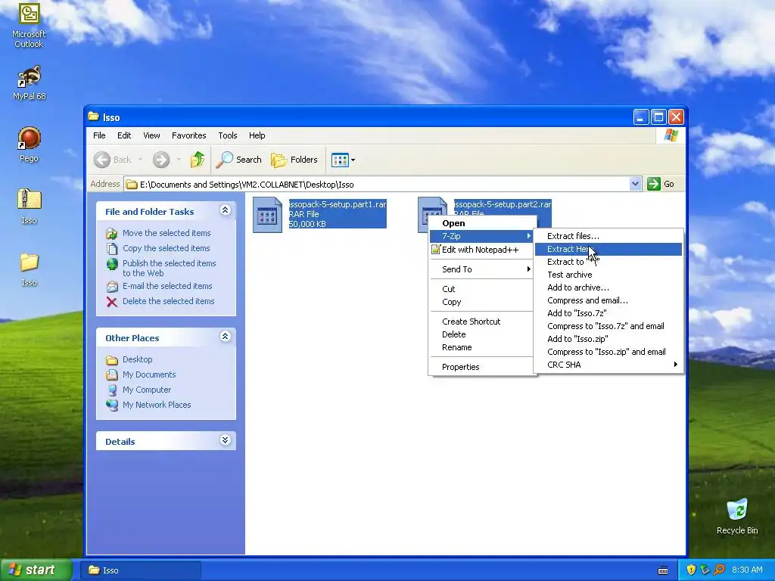Open the File menu
The height and width of the screenshot is (581, 775).
[x=99, y=135]
